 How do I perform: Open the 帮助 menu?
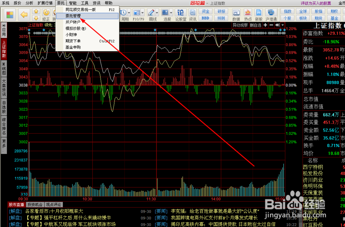[x=108, y=3]
